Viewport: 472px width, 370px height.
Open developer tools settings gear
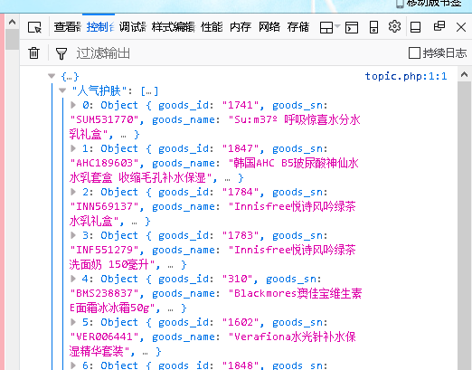point(394,27)
